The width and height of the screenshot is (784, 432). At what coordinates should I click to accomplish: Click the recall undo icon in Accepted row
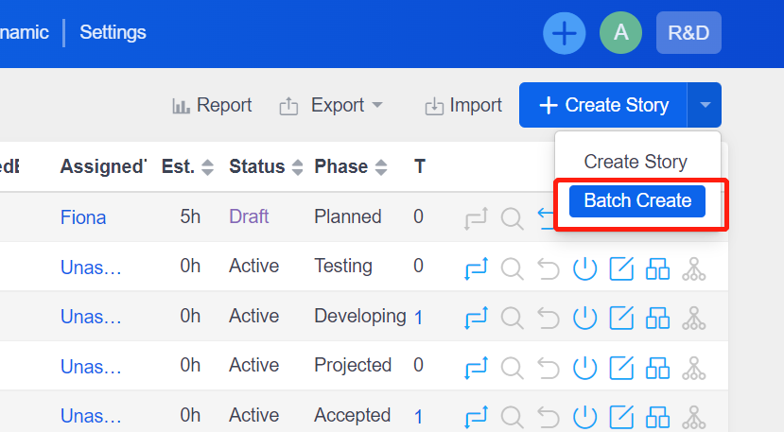click(549, 417)
